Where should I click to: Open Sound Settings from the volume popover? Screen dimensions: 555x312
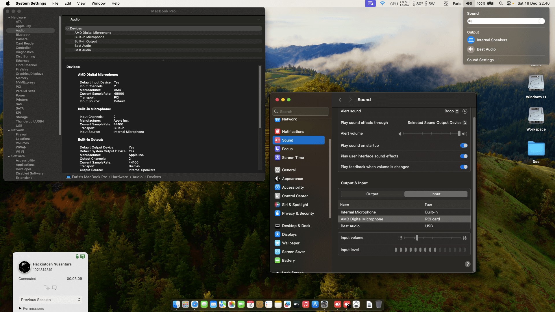482,60
